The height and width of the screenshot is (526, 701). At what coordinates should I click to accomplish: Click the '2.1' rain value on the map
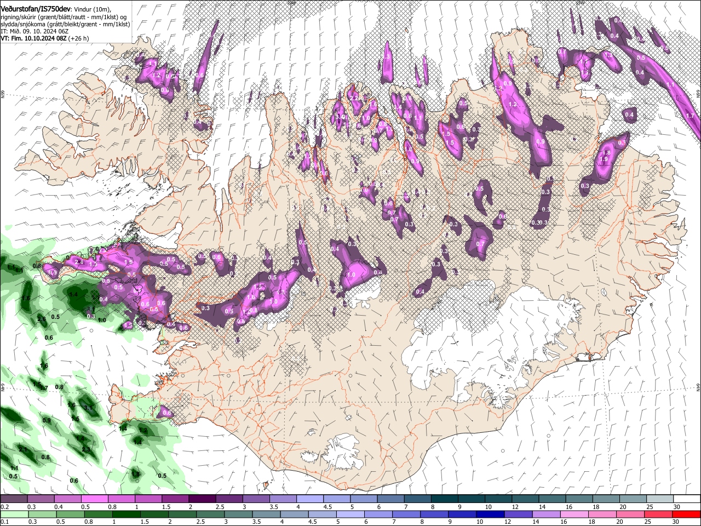click(x=23, y=449)
